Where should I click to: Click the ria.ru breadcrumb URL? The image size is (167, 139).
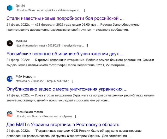(42, 81)
